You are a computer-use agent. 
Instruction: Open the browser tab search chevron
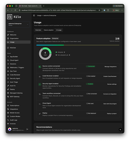point(16,6)
